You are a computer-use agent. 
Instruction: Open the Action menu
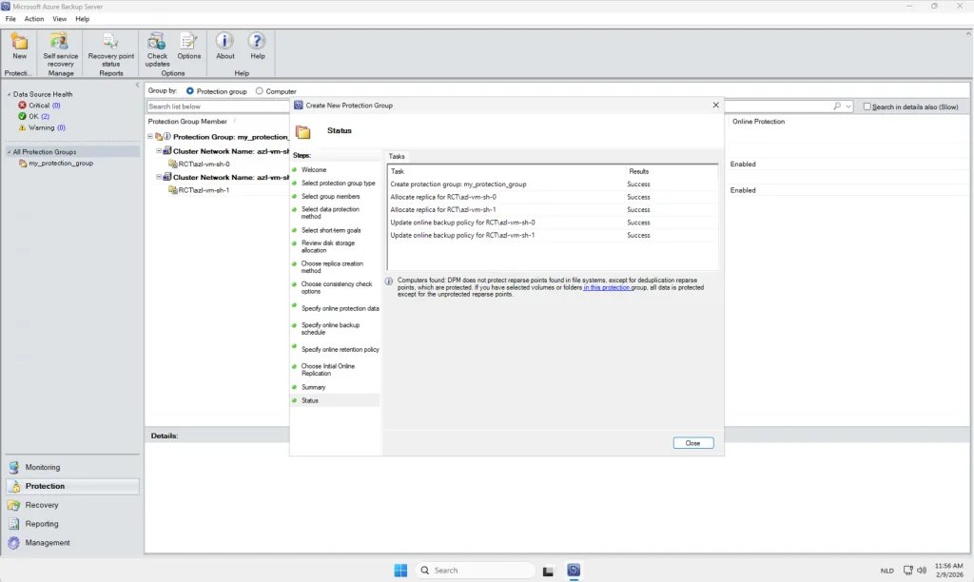coord(34,19)
